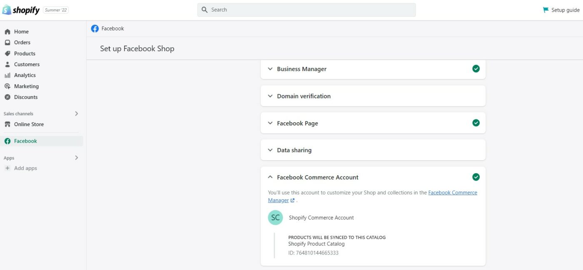Screen dimensions: 583x270
Task: Expand the Business Manager section
Action: pyautogui.click(x=373, y=69)
